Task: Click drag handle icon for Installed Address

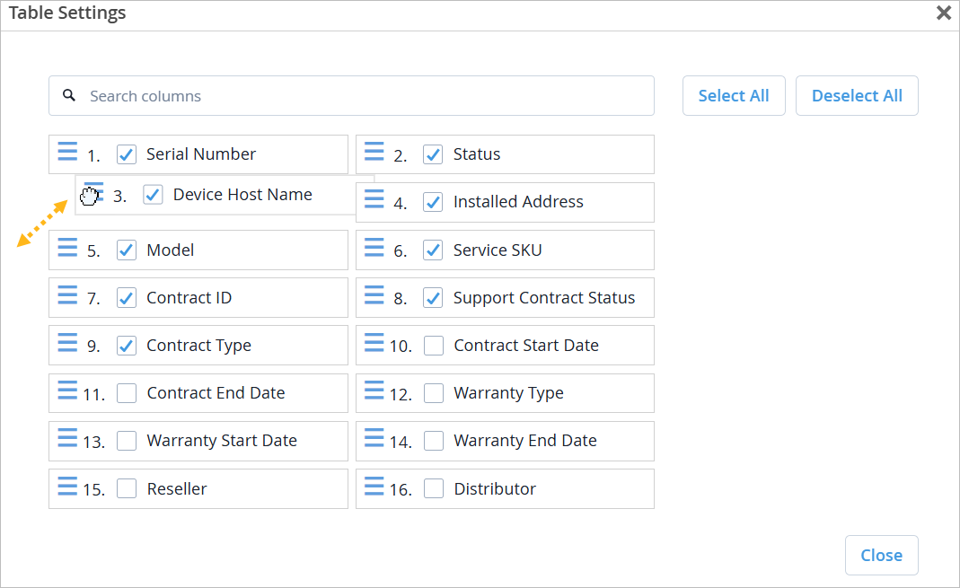Action: (374, 199)
